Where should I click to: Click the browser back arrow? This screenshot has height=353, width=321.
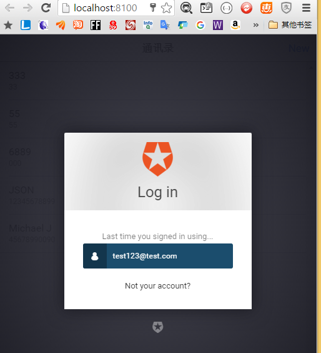9,8
